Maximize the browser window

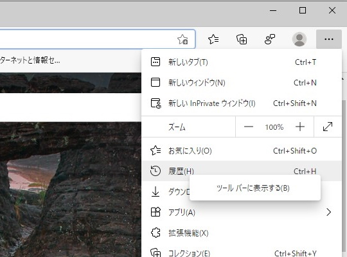pos(303,10)
